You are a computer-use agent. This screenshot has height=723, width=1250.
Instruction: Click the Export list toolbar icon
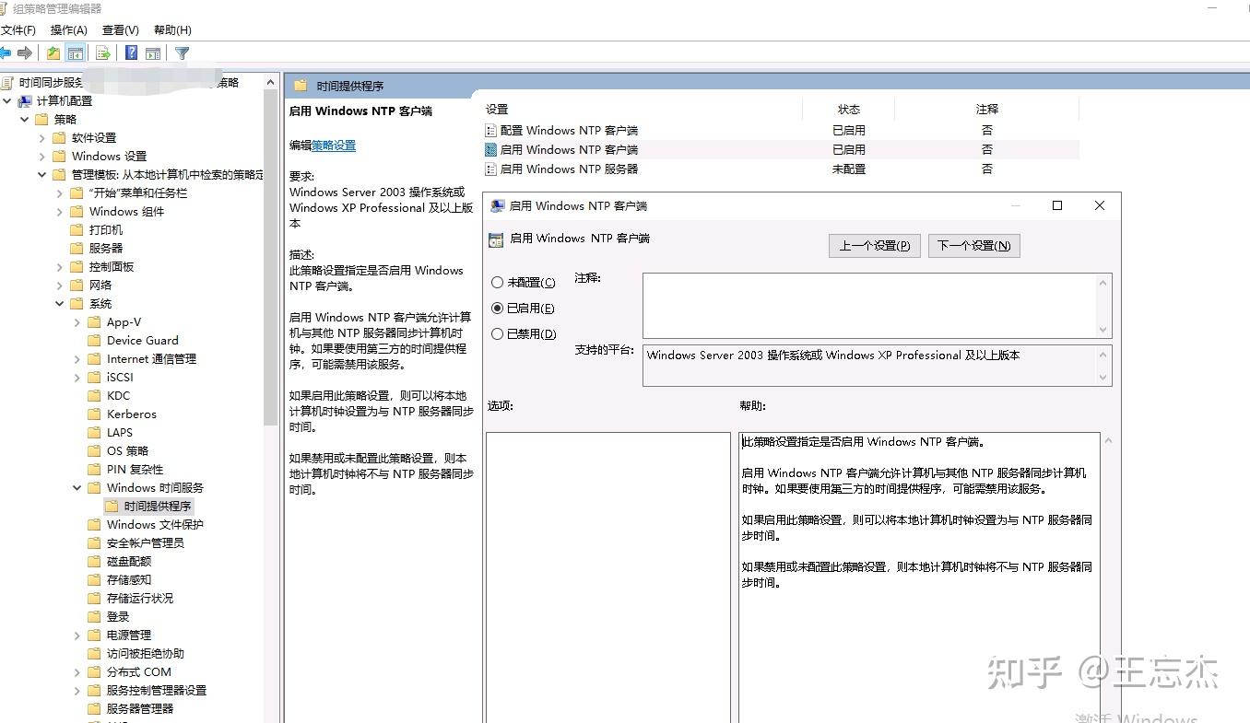pyautogui.click(x=103, y=53)
